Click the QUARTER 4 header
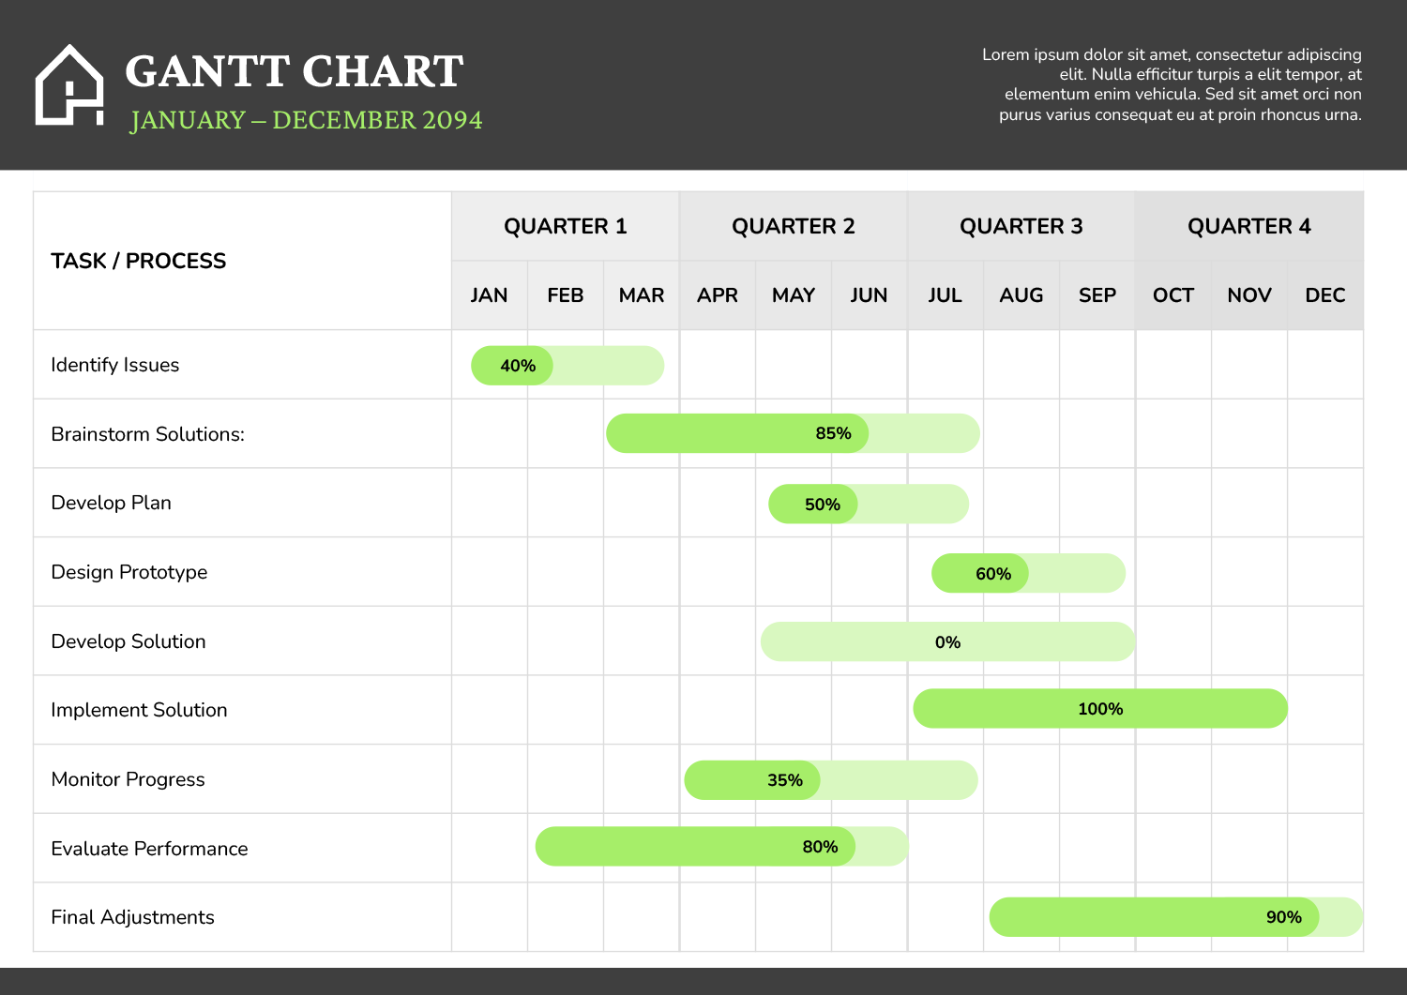The width and height of the screenshot is (1407, 995). pos(1248,226)
